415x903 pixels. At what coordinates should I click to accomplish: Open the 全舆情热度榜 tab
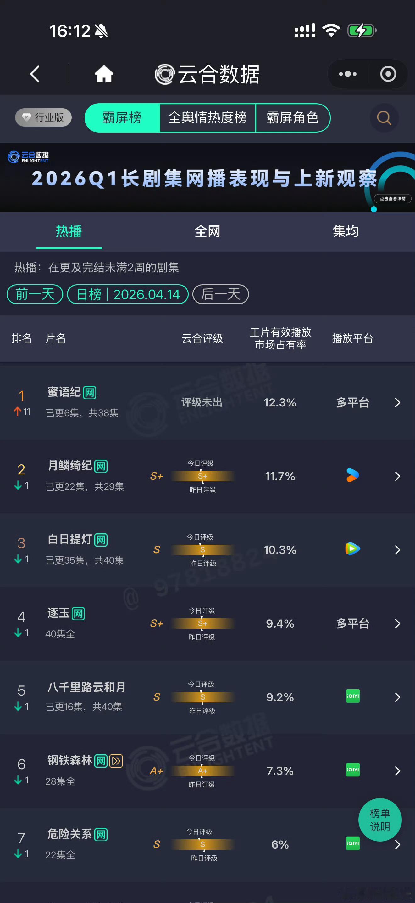pyautogui.click(x=207, y=118)
